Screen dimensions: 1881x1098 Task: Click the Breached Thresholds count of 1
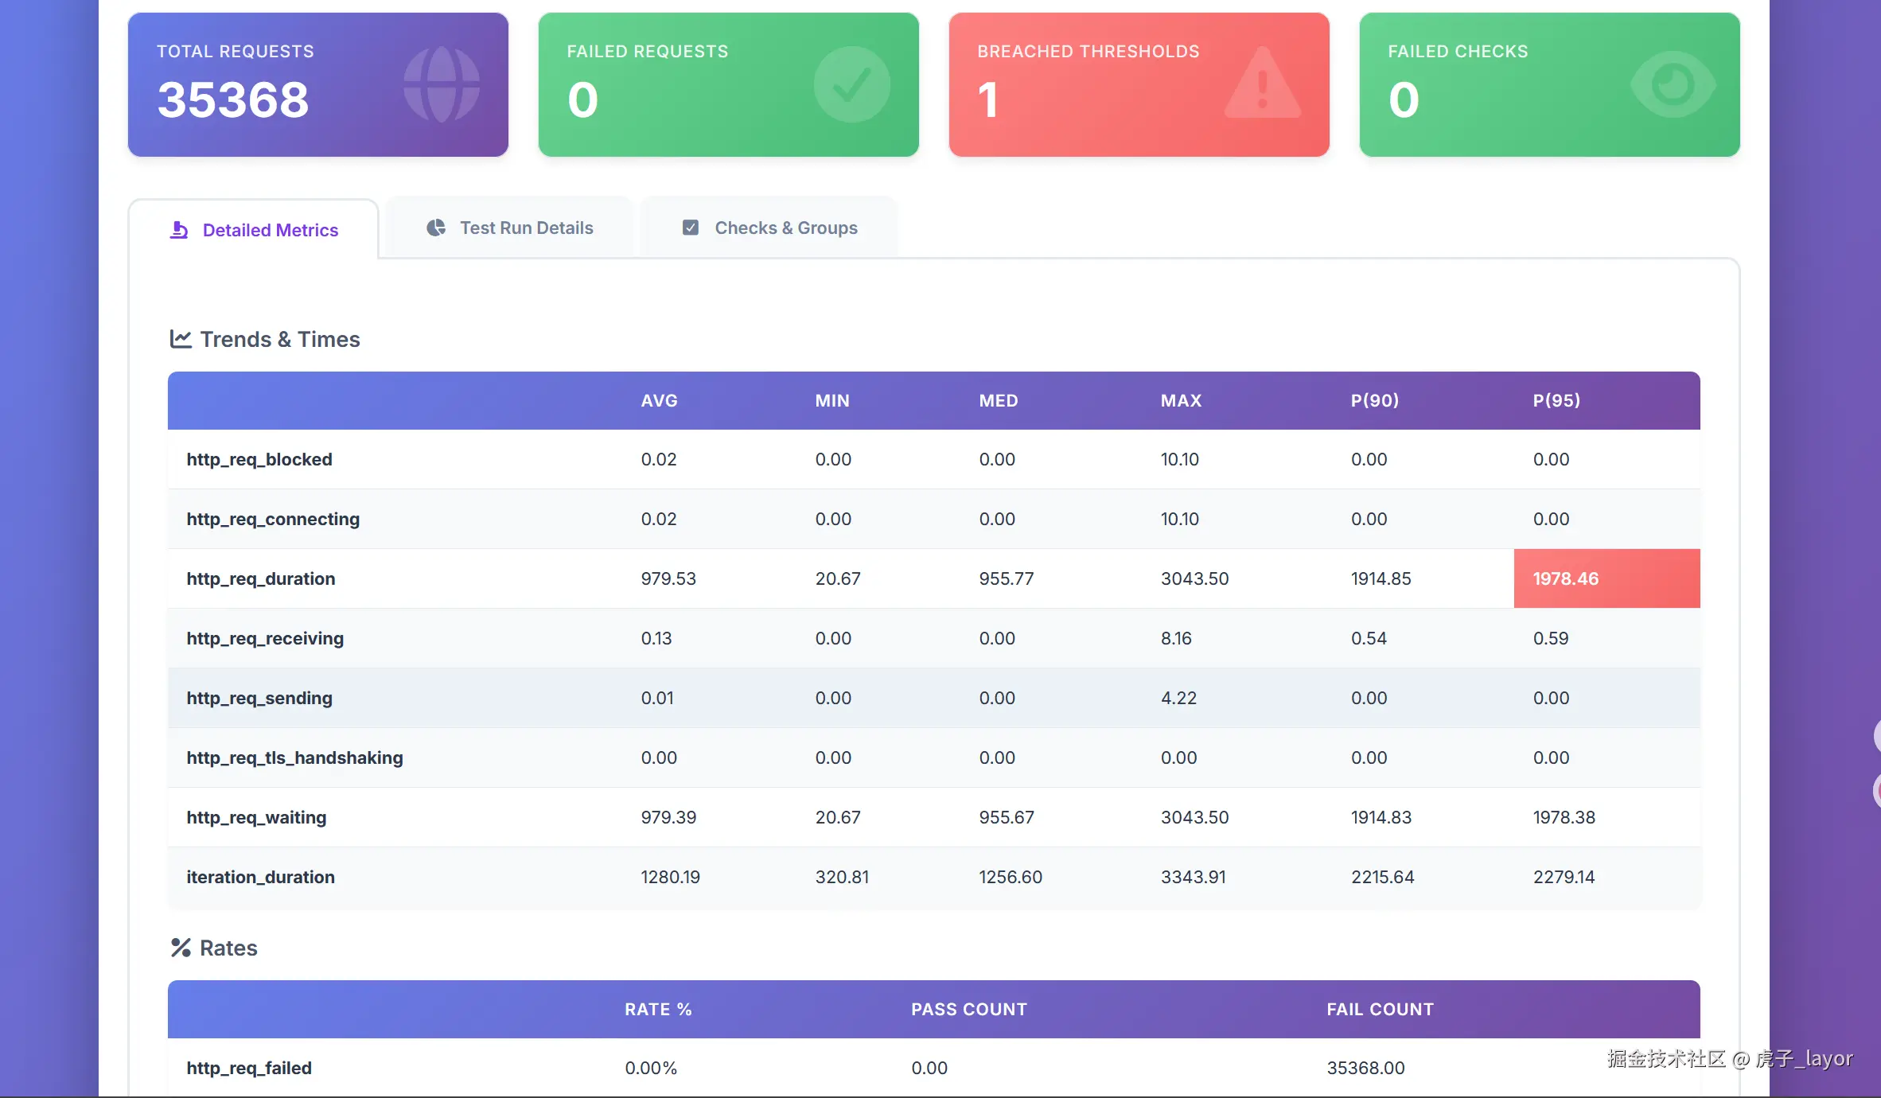coord(987,100)
